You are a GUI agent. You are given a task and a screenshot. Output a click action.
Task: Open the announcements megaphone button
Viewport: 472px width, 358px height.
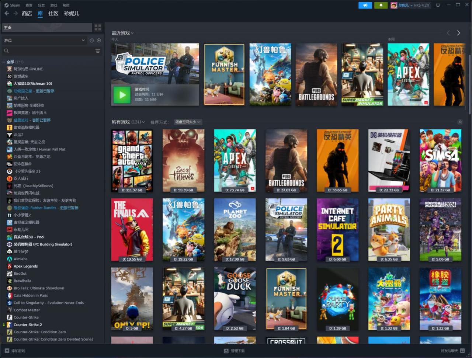tap(365, 5)
